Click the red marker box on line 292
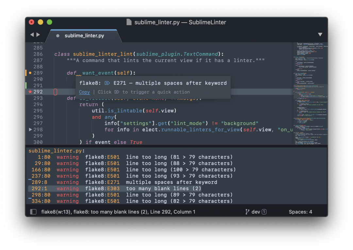Viewport: 353px width, 250px height. (x=55, y=92)
